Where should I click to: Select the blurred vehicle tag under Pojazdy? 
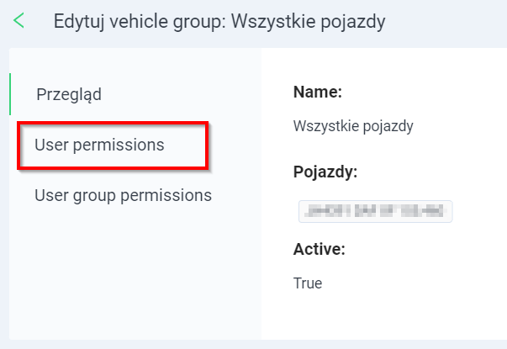click(x=375, y=211)
